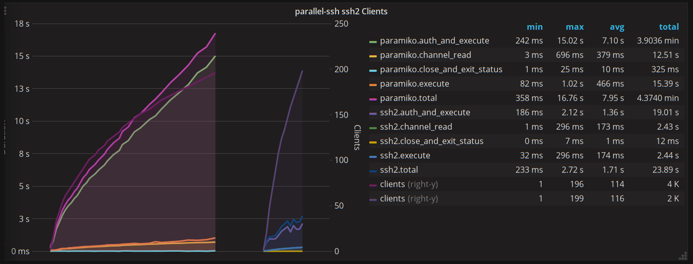The height and width of the screenshot is (264, 693).
Task: Toggle the ssh2.execute series in legend
Action: [x=405, y=155]
